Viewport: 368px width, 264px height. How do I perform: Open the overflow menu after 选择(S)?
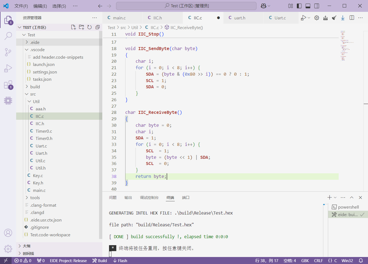pos(75,6)
